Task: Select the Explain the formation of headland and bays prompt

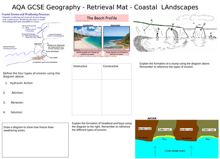Action: [102, 127]
